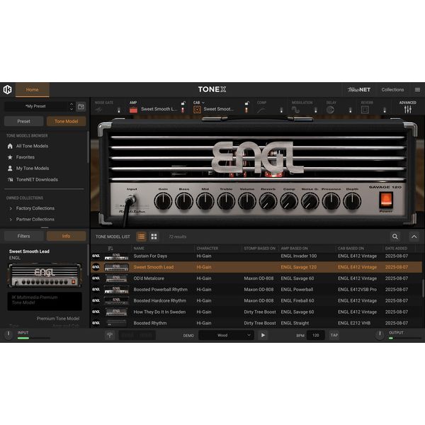Image resolution: width=425 pixels, height=425 pixels.
Task: Click the My Tone Models person icon
Action: tap(10, 169)
